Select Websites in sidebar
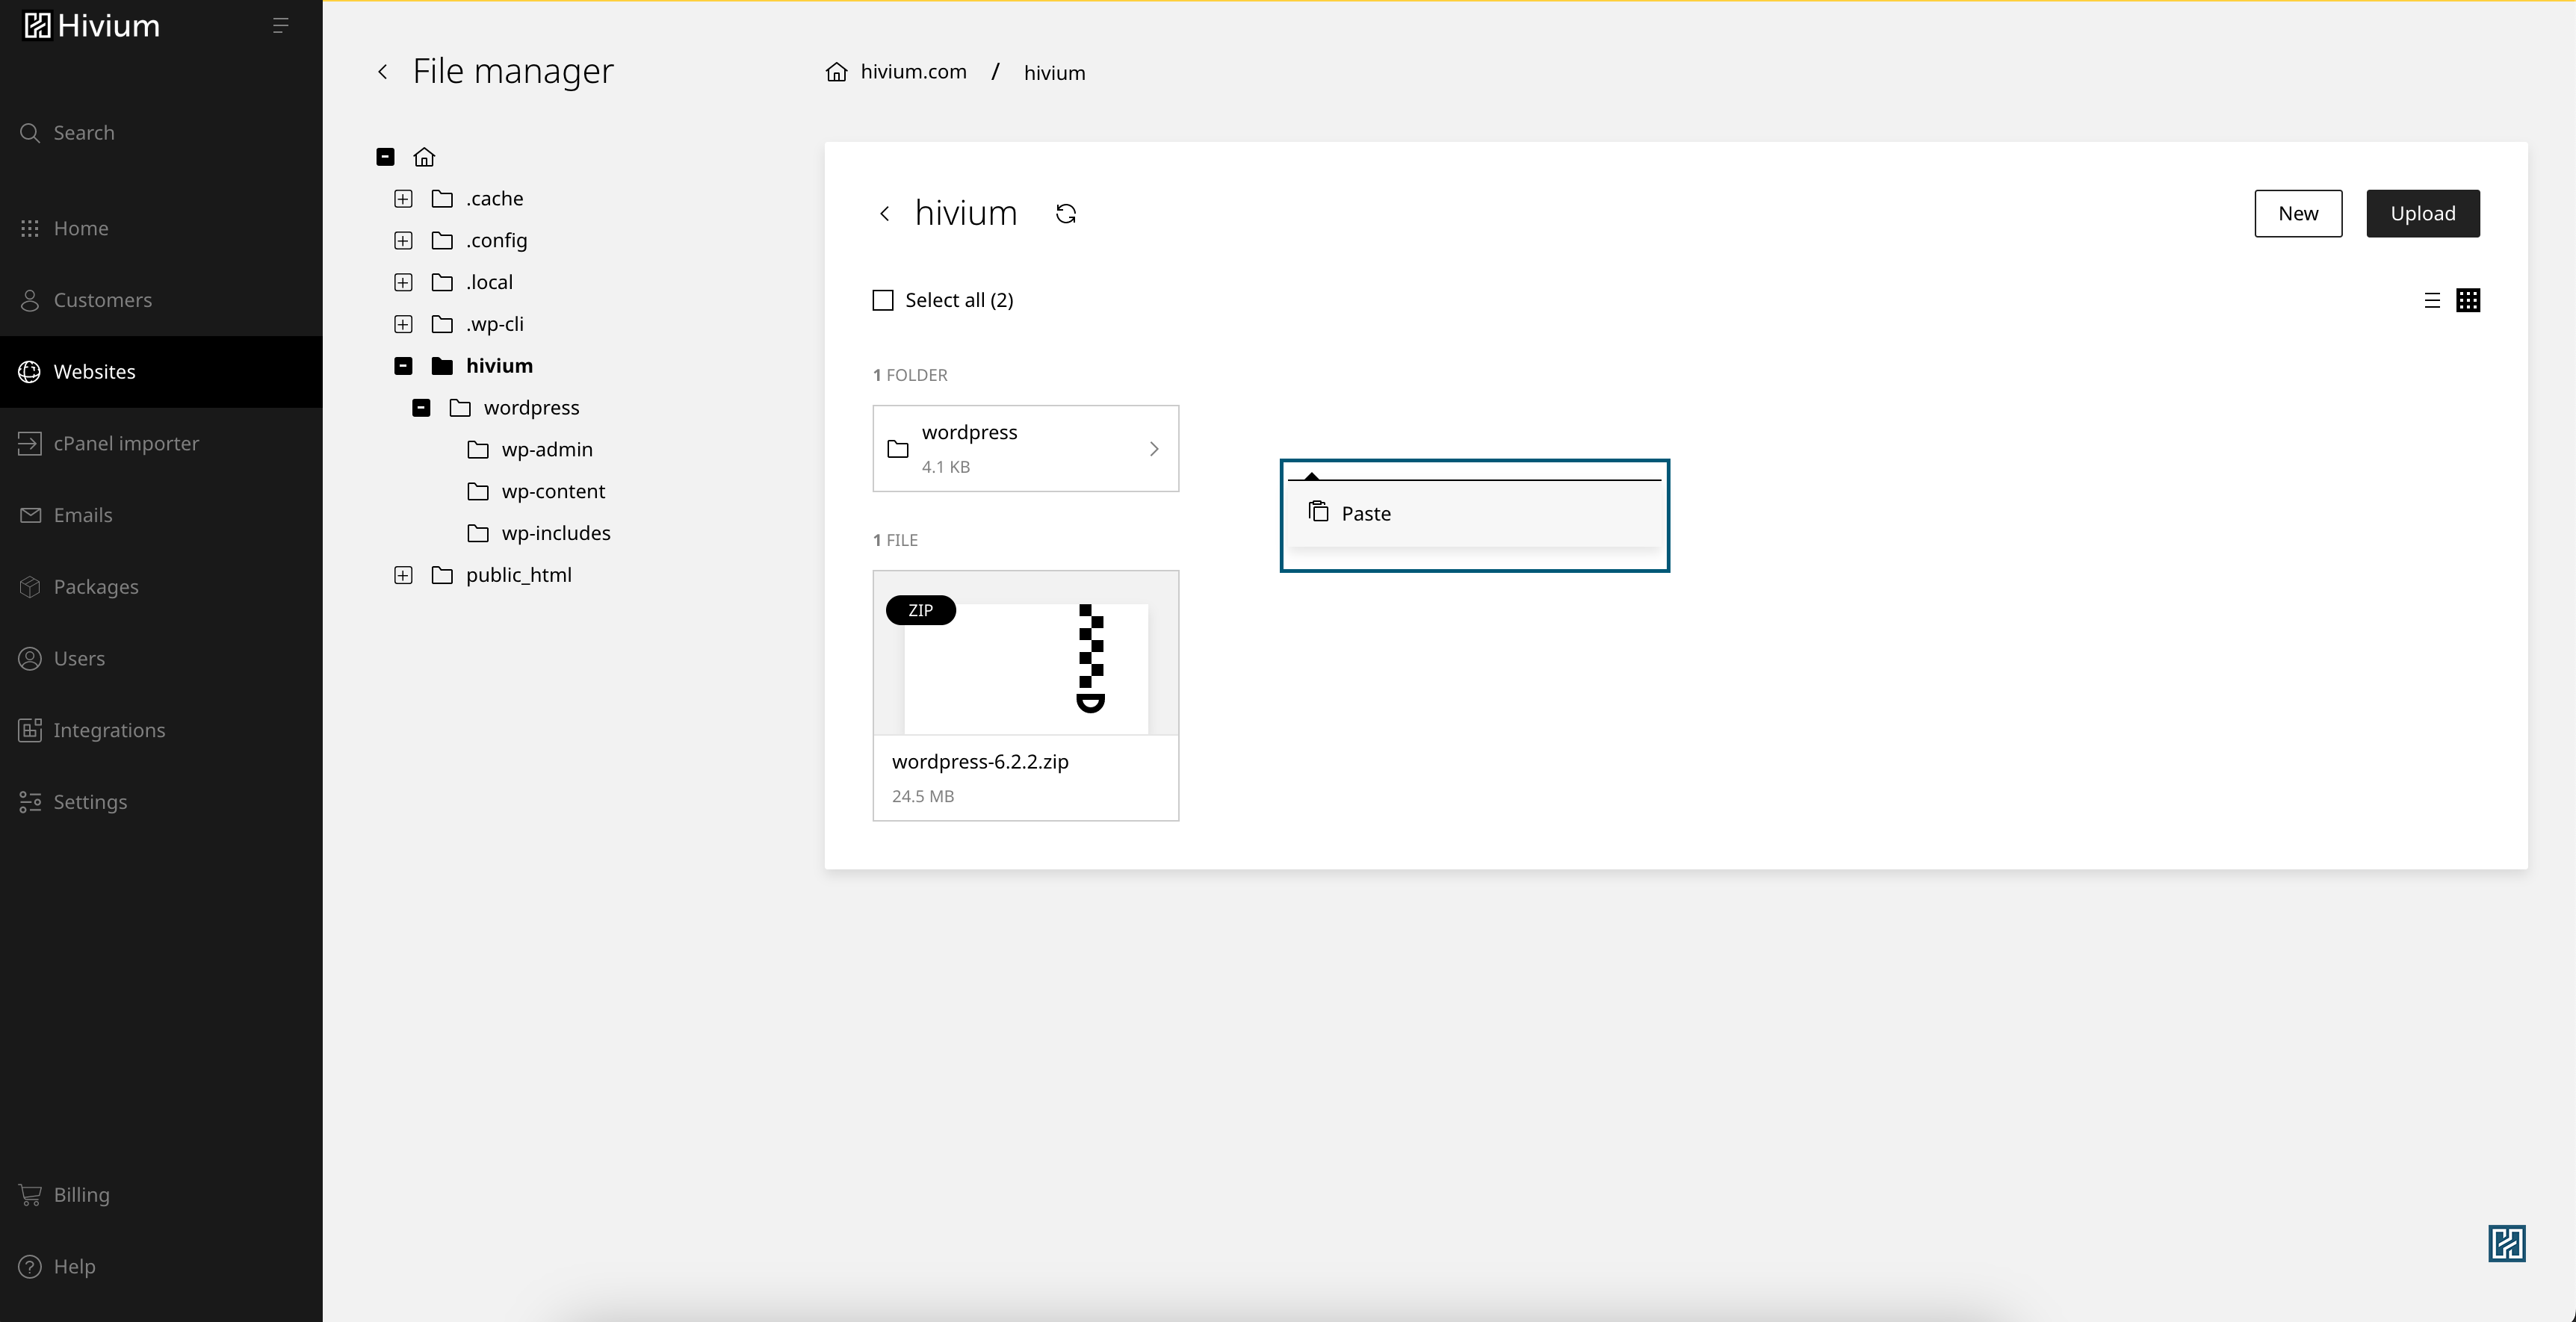Image resolution: width=2576 pixels, height=1322 pixels. 161,371
